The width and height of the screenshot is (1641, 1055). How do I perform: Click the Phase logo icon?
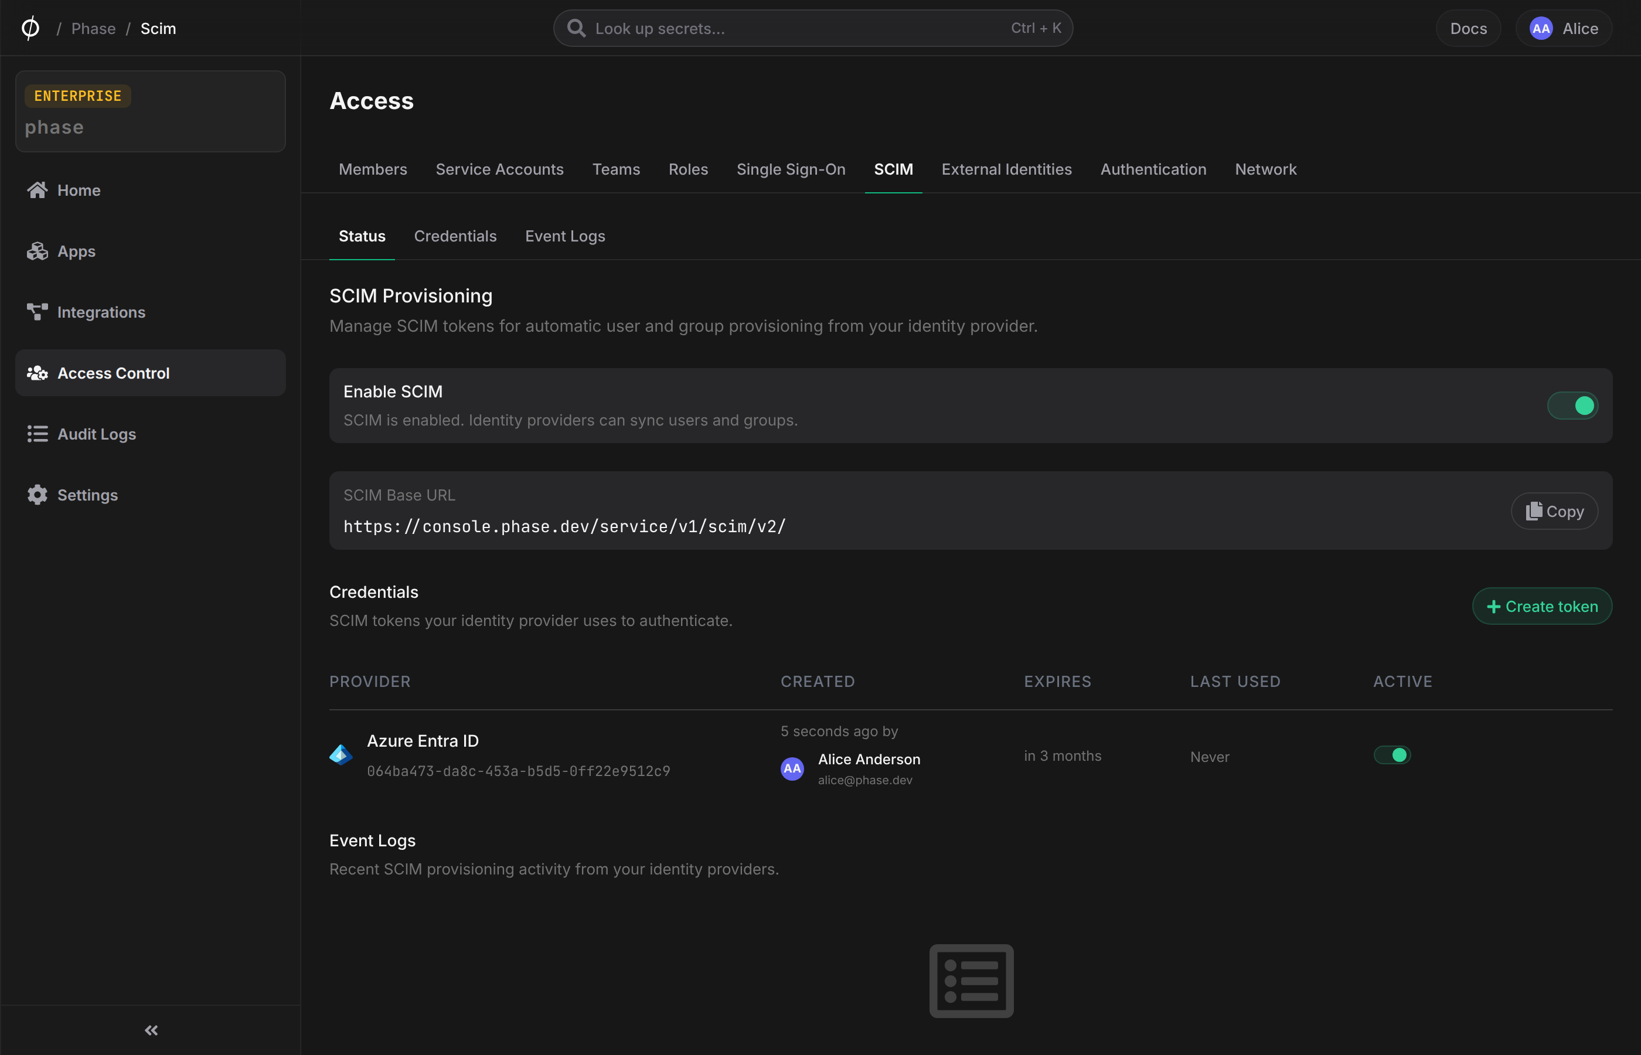point(30,28)
